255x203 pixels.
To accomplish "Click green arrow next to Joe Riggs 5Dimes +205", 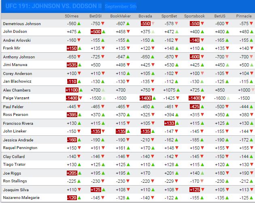I will point(80,173).
